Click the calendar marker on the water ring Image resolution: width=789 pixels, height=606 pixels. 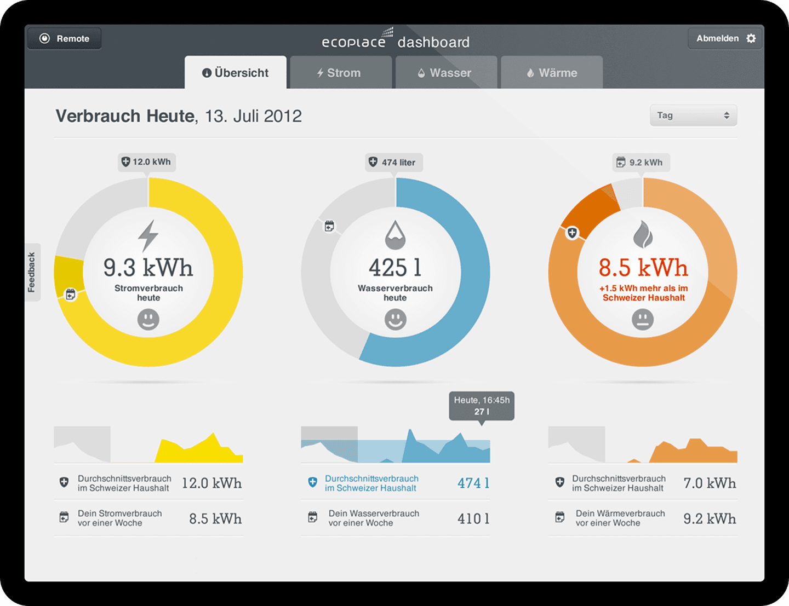pos(329,226)
